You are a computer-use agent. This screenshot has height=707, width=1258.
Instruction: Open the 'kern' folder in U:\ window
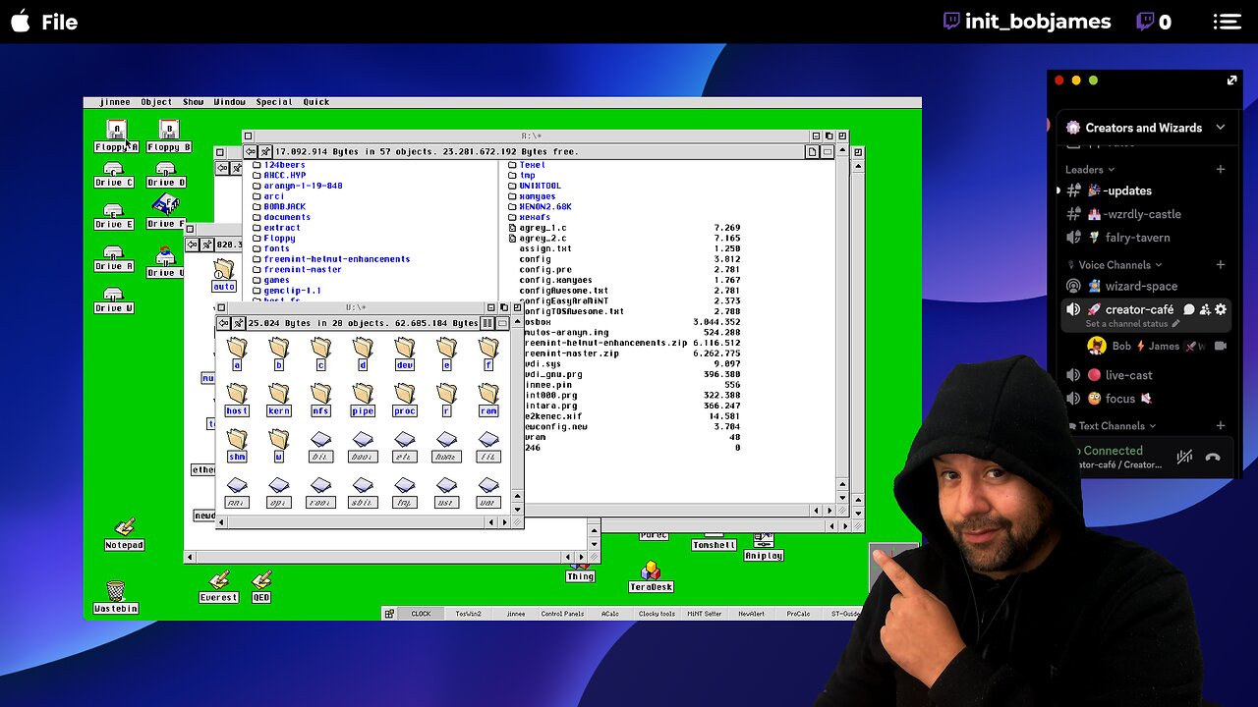(278, 400)
